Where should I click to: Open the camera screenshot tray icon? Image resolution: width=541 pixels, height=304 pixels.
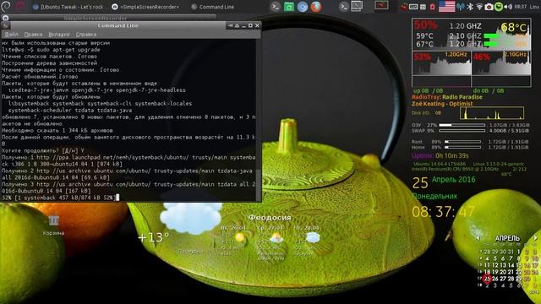coord(489,7)
